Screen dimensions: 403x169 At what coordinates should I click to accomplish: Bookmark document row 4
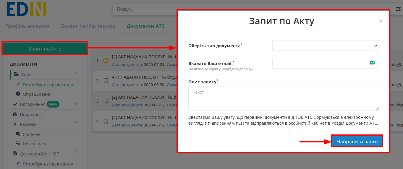(x=106, y=121)
